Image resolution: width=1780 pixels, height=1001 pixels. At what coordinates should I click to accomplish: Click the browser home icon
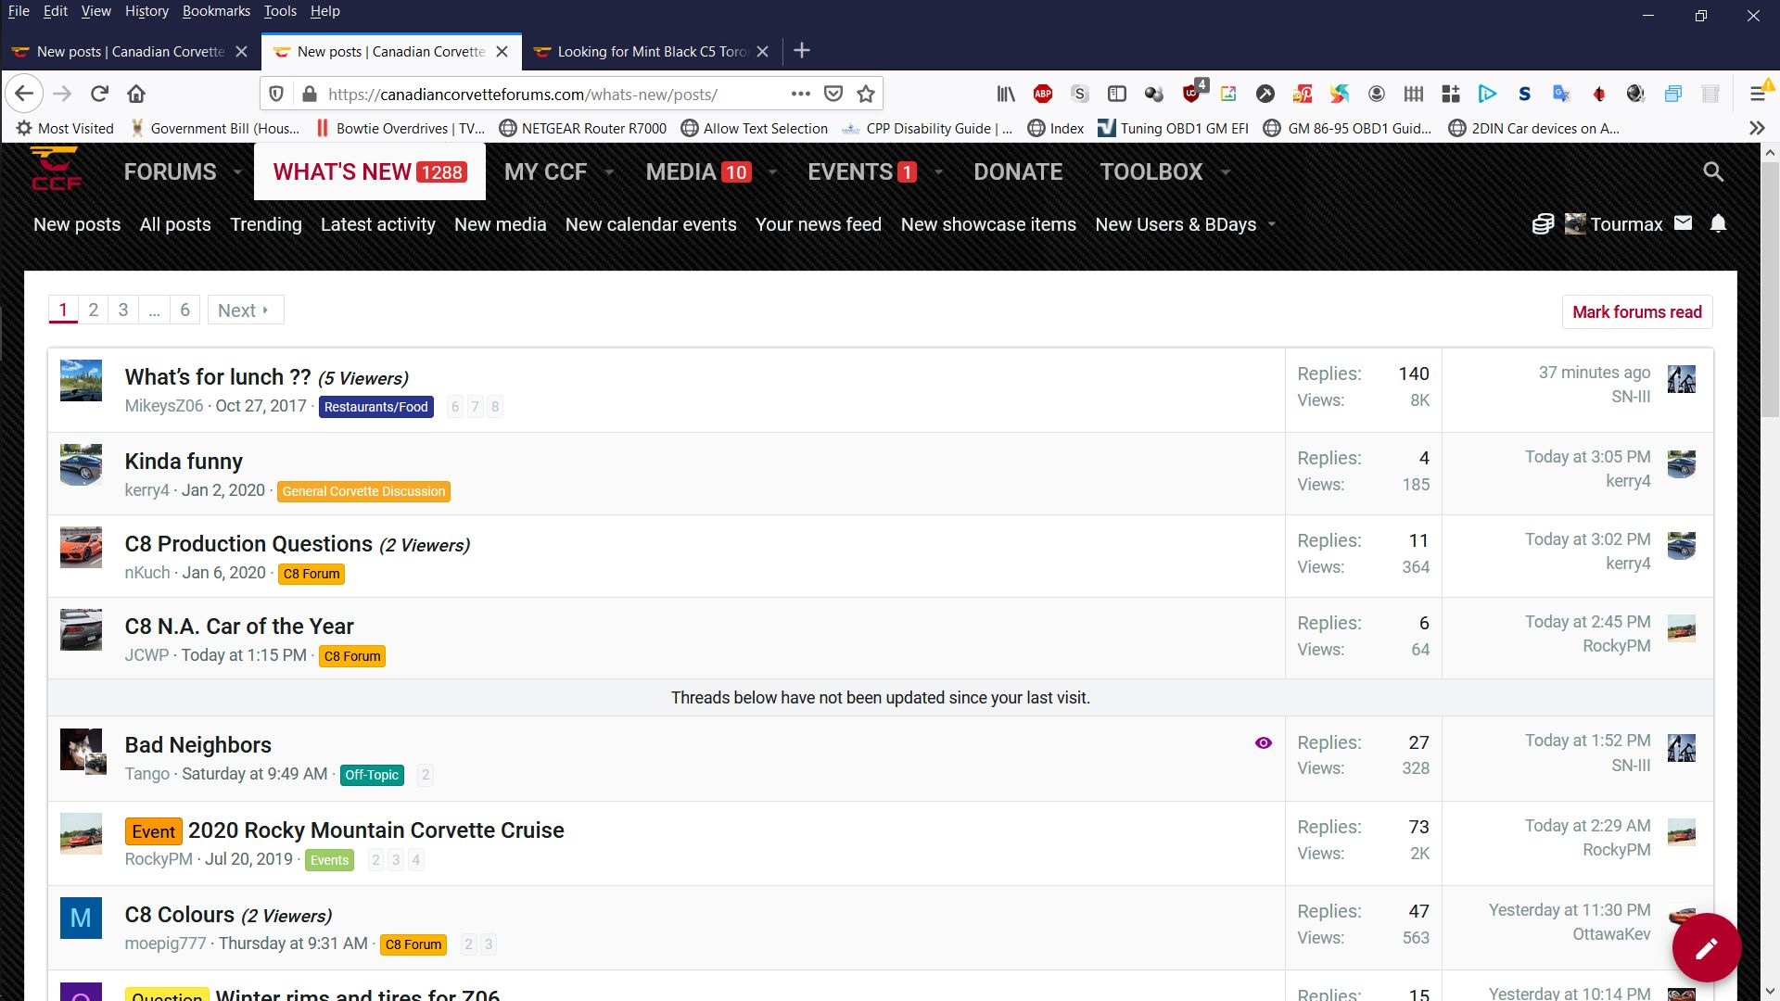tap(136, 94)
